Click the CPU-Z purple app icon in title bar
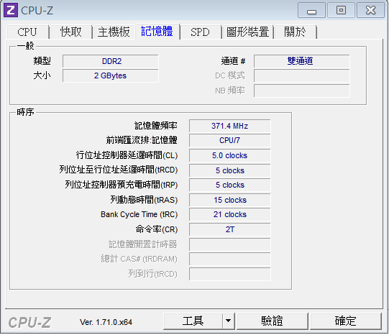This screenshot has height=335, width=389. 10,10
